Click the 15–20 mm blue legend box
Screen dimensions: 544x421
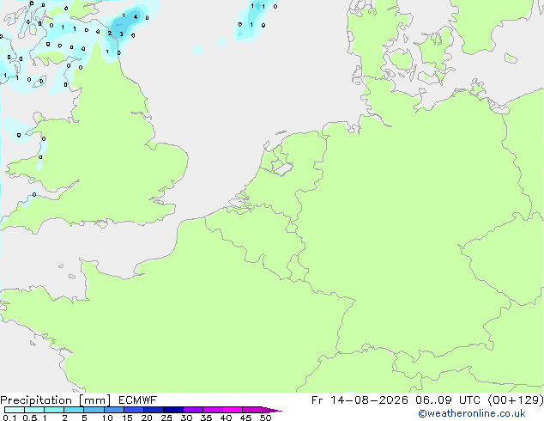click(x=133, y=410)
